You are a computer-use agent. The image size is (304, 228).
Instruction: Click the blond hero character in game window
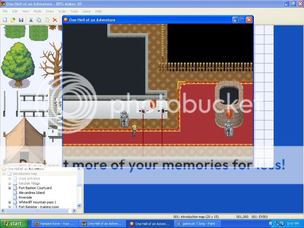(134, 131)
